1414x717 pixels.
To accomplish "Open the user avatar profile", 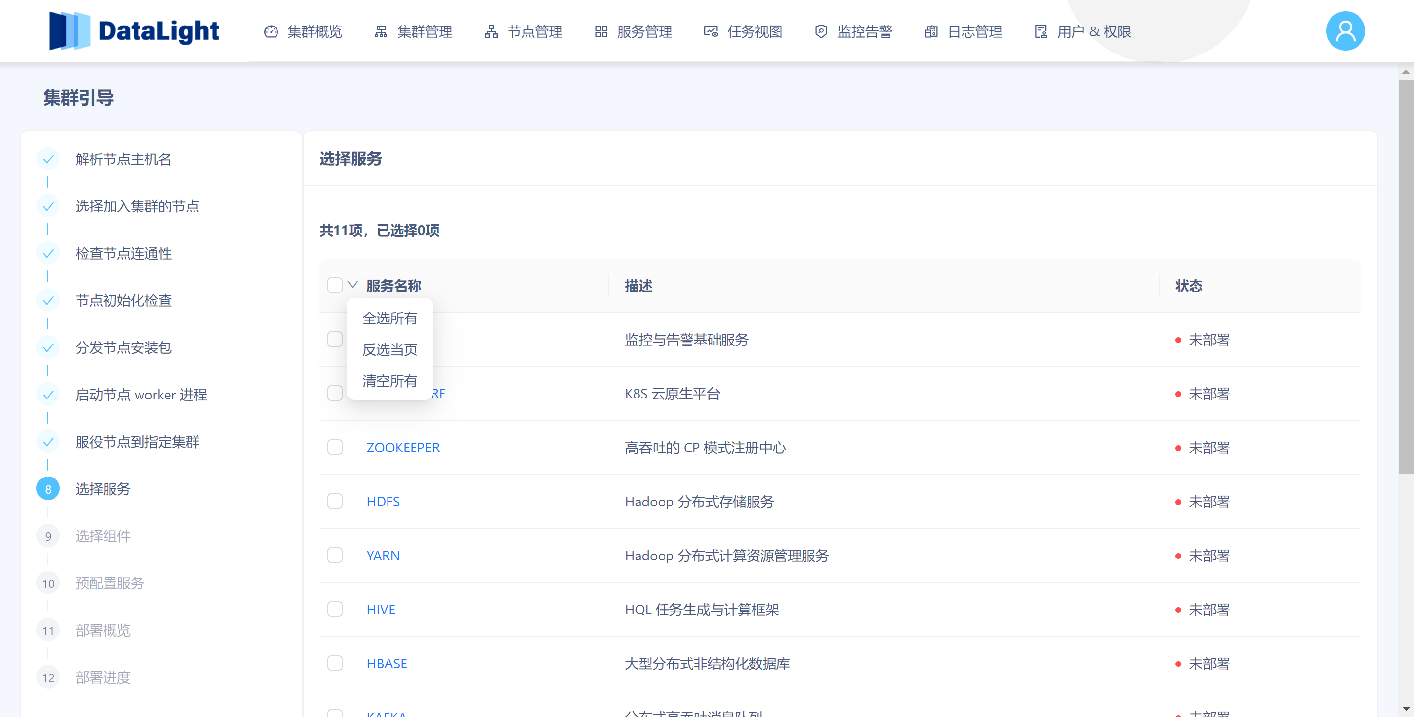I will pyautogui.click(x=1345, y=31).
